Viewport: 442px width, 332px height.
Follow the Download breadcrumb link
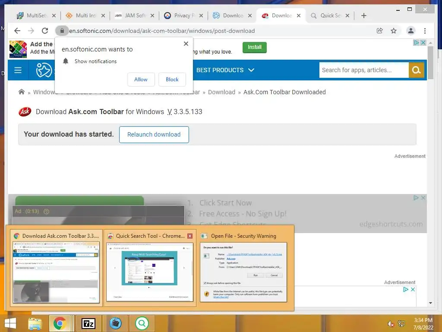[221, 92]
